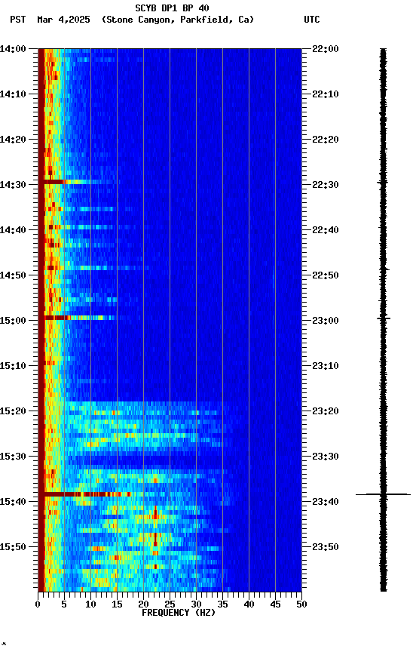Click the seismogram waveform trace near 22:10 UTC
This screenshot has height=652, width=416.
pos(383,94)
